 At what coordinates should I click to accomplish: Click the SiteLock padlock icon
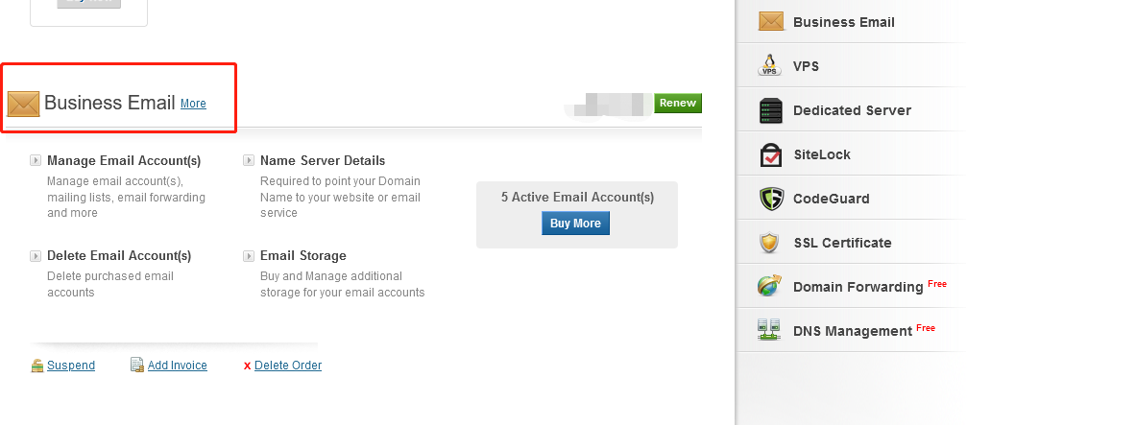(771, 154)
